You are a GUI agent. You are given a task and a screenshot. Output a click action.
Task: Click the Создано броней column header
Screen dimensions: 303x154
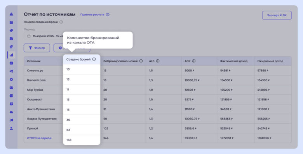click(78, 59)
